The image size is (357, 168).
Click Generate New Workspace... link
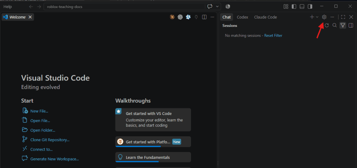[55, 159]
